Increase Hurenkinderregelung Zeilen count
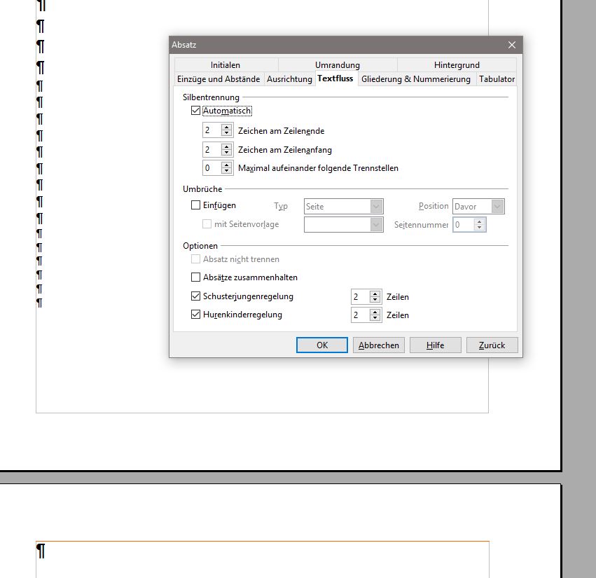596x578 pixels. coord(375,312)
